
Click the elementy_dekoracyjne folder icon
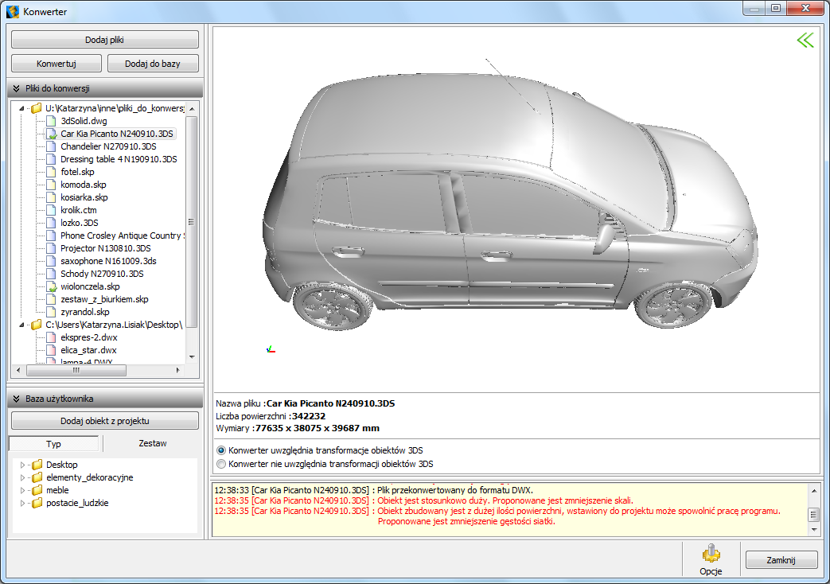pos(37,477)
